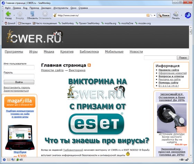Reload the page with Обновить

[32, 15]
